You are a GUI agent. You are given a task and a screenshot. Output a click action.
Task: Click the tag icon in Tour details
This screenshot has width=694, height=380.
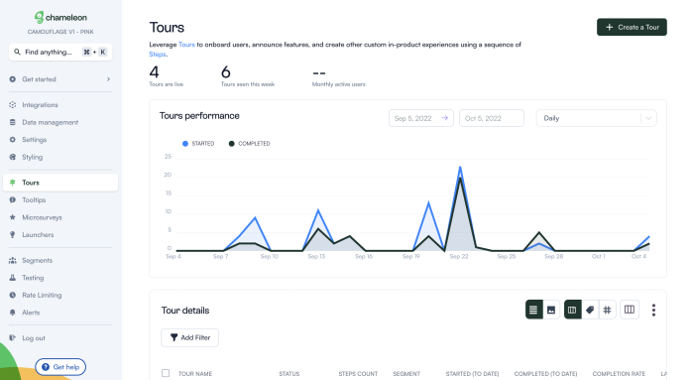tap(590, 310)
